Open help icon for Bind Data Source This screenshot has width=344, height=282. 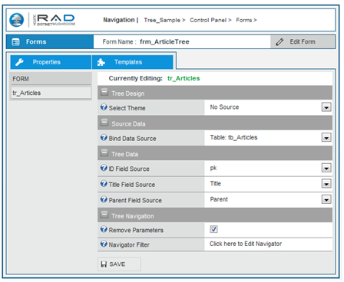(x=104, y=138)
